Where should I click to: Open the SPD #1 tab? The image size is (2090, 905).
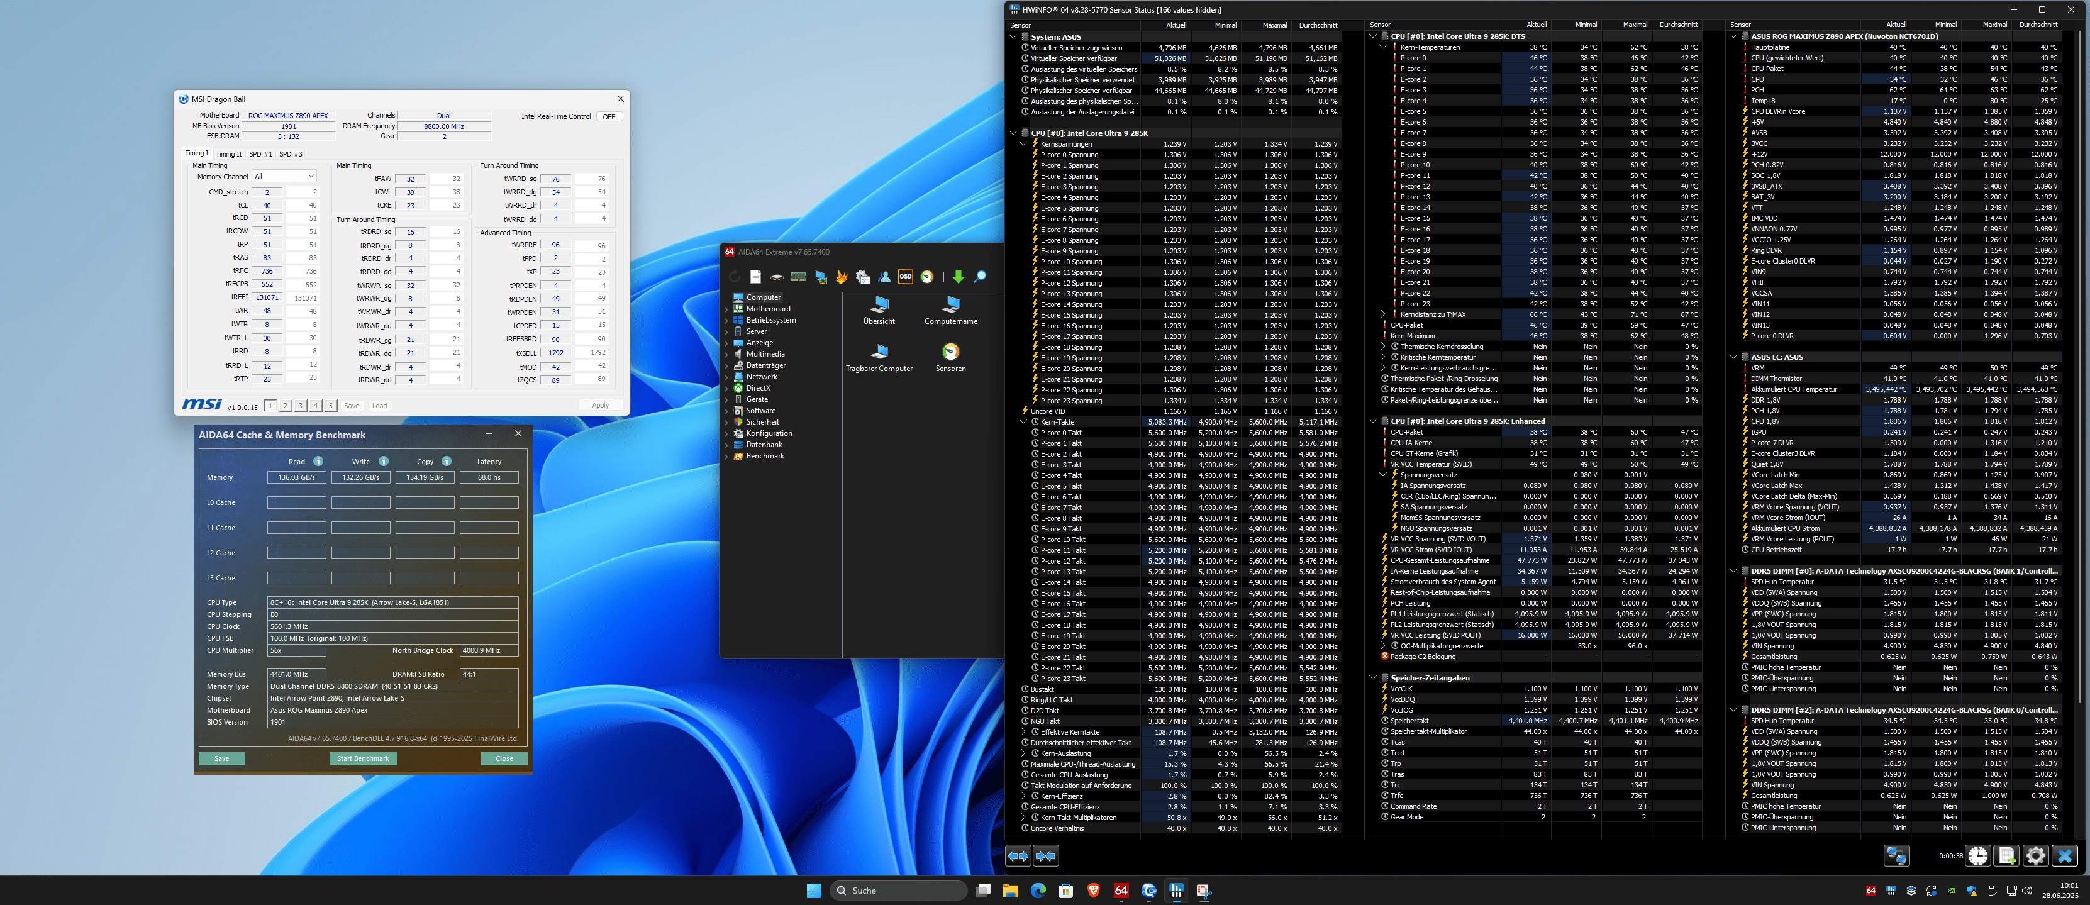pyautogui.click(x=260, y=154)
